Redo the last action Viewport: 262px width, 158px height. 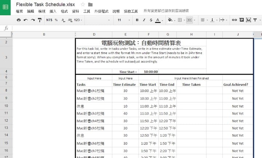click(x=33, y=20)
